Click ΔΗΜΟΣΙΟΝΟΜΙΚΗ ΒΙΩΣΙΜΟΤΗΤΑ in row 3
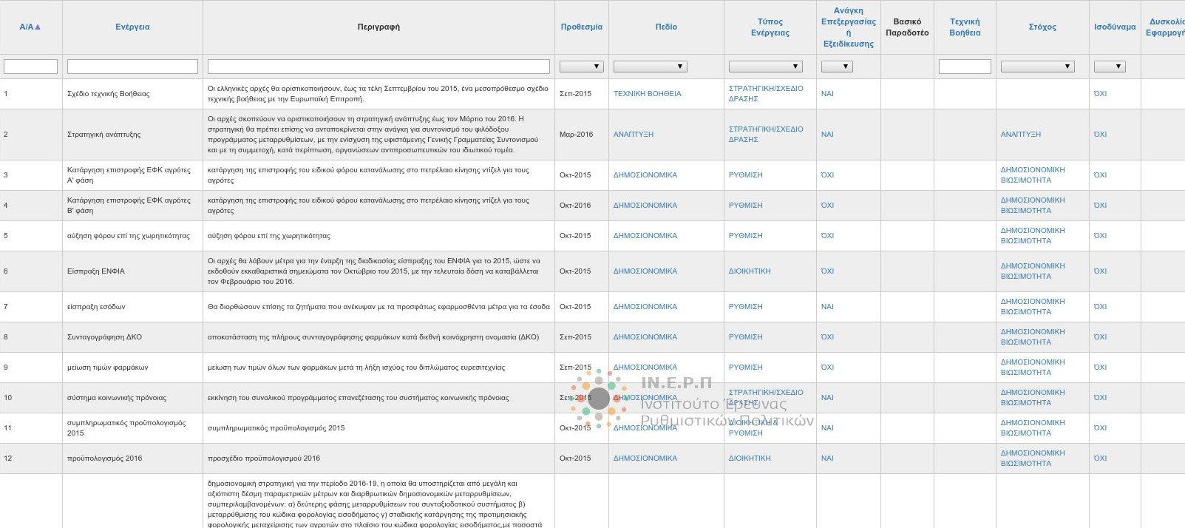Image resolution: width=1185 pixels, height=528 pixels. pyautogui.click(x=1033, y=175)
